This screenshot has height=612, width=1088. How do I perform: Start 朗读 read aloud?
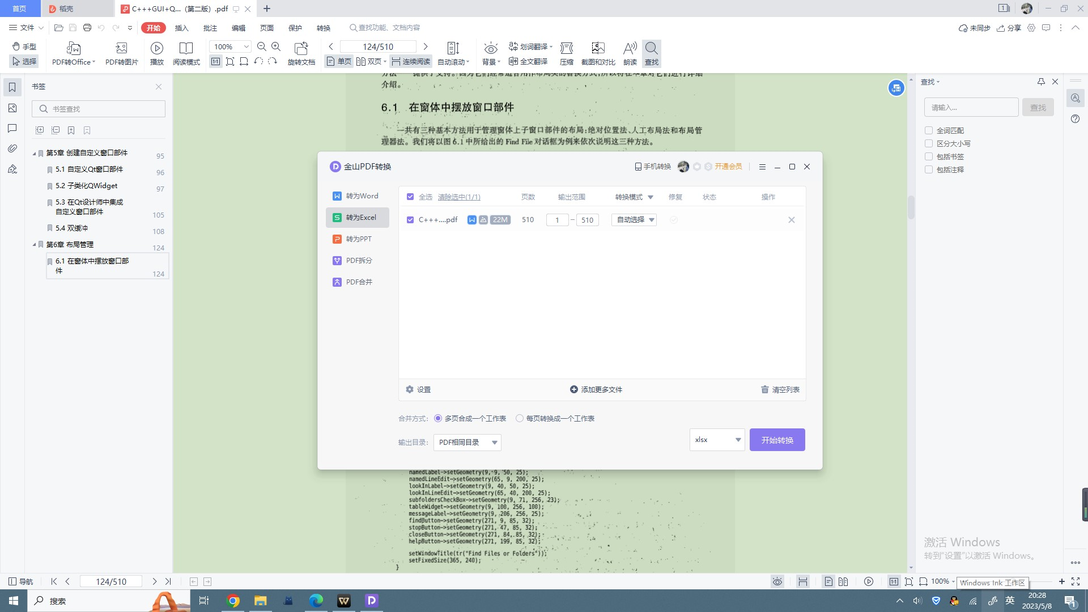(x=630, y=54)
